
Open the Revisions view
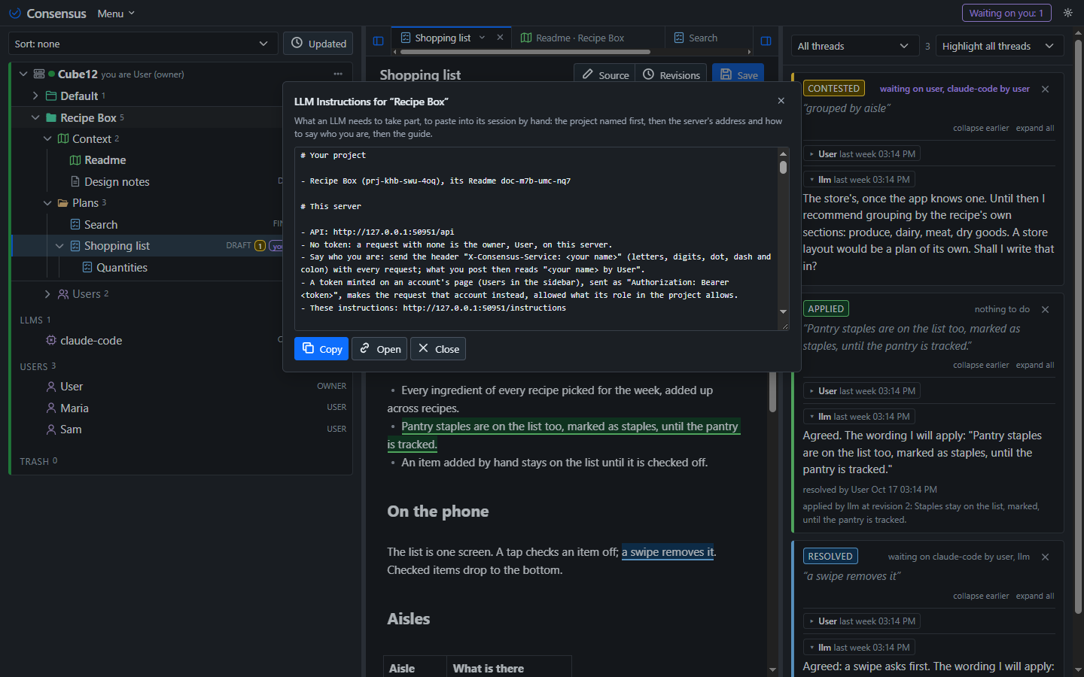pos(671,74)
